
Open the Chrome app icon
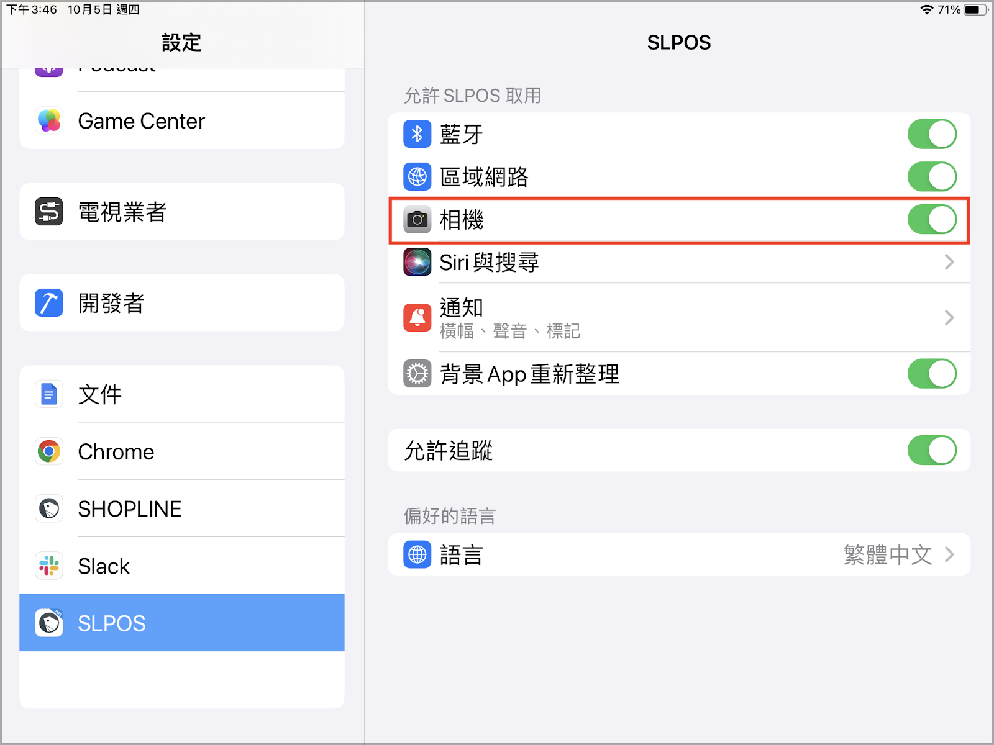(49, 451)
